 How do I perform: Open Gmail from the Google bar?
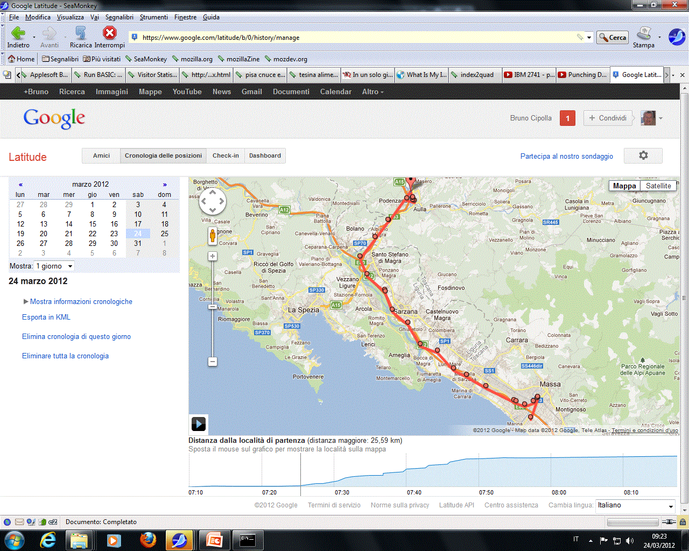click(251, 91)
